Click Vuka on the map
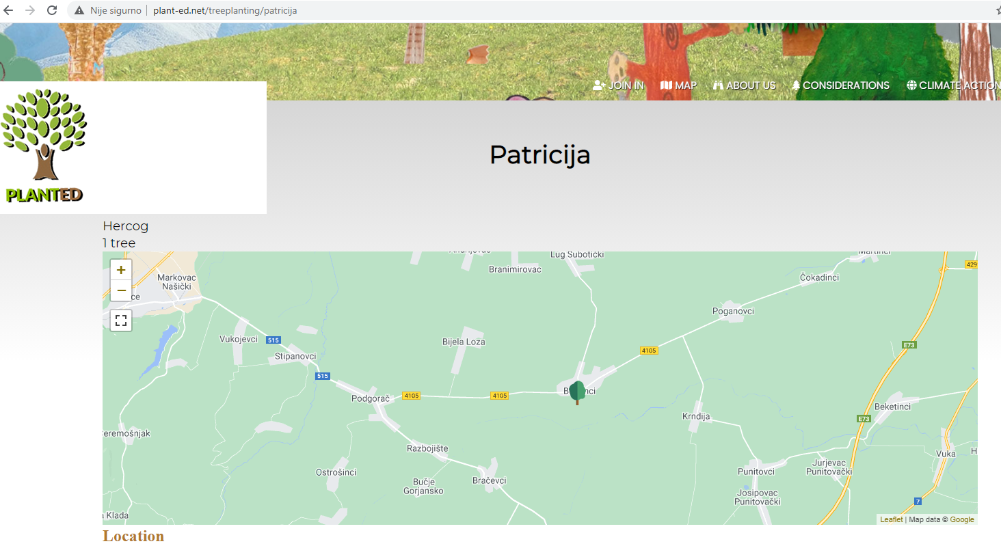Screen dimensions: 1001x546 946,454
